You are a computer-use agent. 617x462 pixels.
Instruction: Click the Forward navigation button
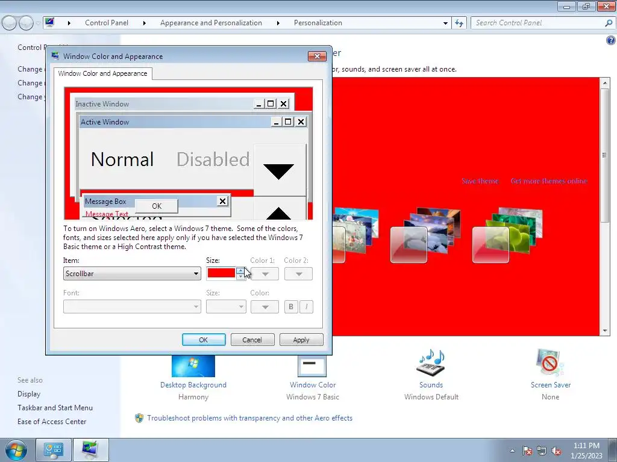pos(26,23)
